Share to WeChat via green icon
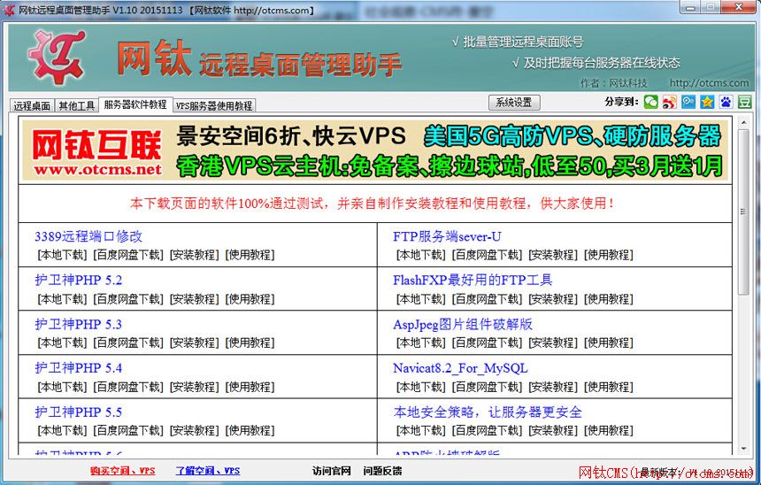The image size is (761, 485). (x=650, y=102)
